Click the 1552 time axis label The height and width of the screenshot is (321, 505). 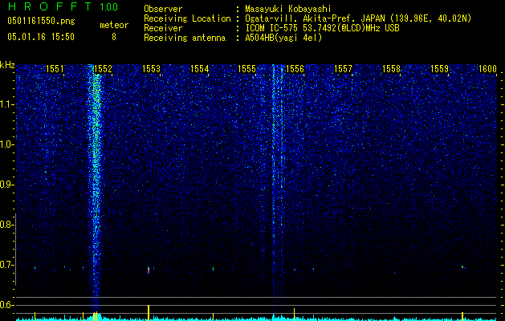103,68
